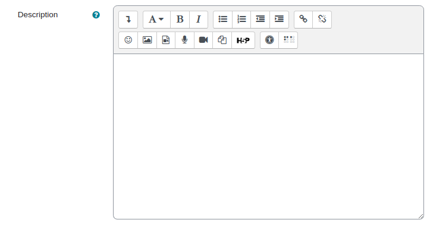The width and height of the screenshot is (430, 226).
Task: Record video with camera icon
Action: tap(203, 40)
